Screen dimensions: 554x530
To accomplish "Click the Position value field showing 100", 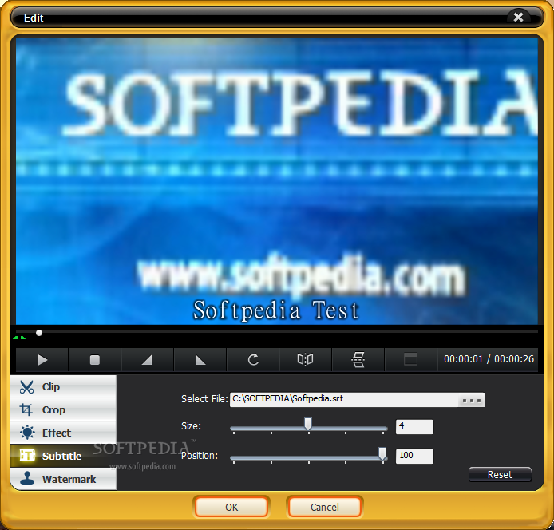I will pos(414,456).
